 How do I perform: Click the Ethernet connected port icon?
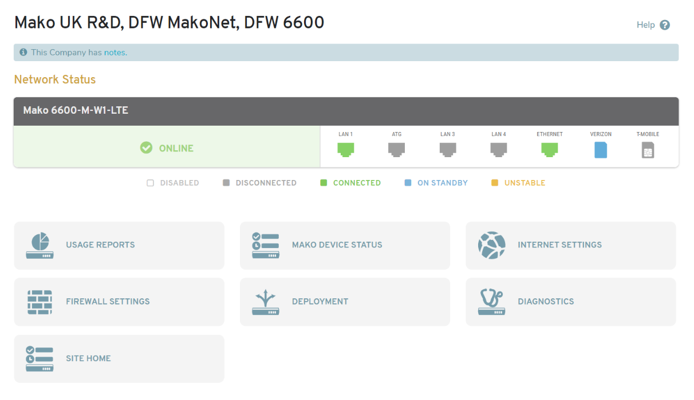tap(549, 149)
